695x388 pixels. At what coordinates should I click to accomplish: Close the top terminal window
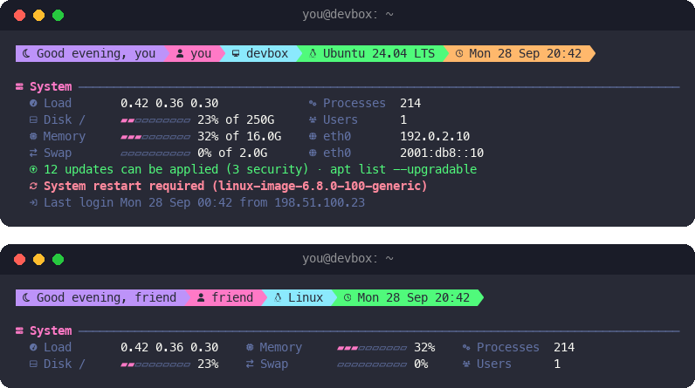click(x=19, y=16)
